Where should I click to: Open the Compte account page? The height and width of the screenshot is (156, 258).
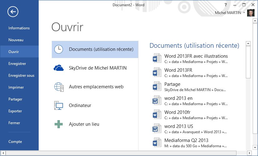(15, 142)
